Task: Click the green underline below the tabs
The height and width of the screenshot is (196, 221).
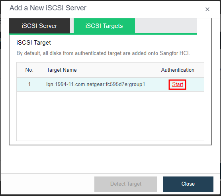Action: point(103,34)
